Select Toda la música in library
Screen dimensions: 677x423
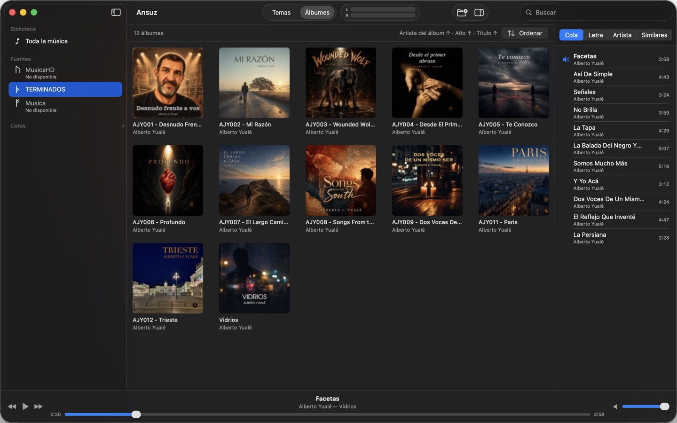pos(65,41)
